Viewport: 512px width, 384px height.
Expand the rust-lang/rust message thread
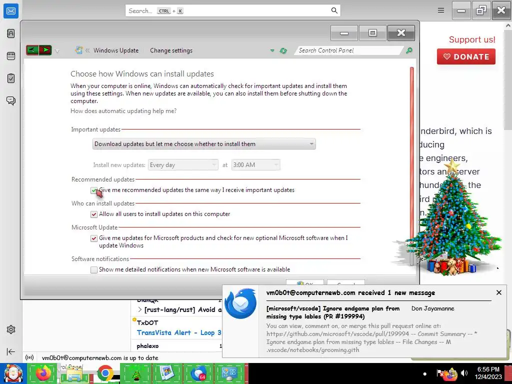point(140,309)
